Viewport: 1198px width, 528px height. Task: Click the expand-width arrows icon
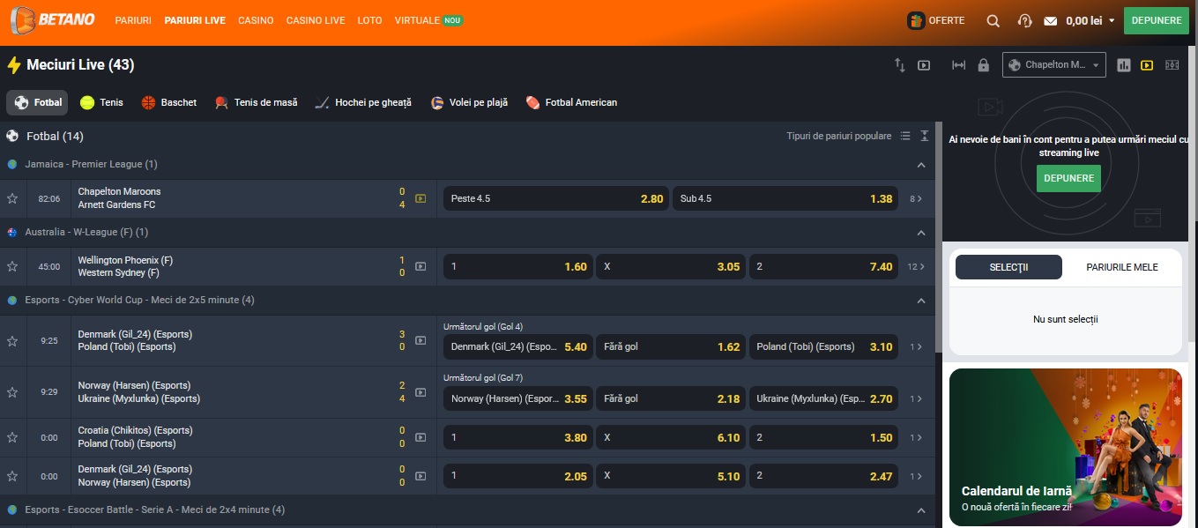click(x=959, y=65)
